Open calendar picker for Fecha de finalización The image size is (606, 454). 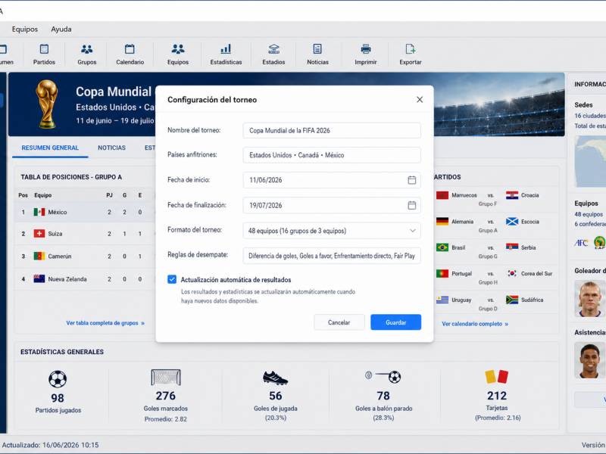(412, 205)
